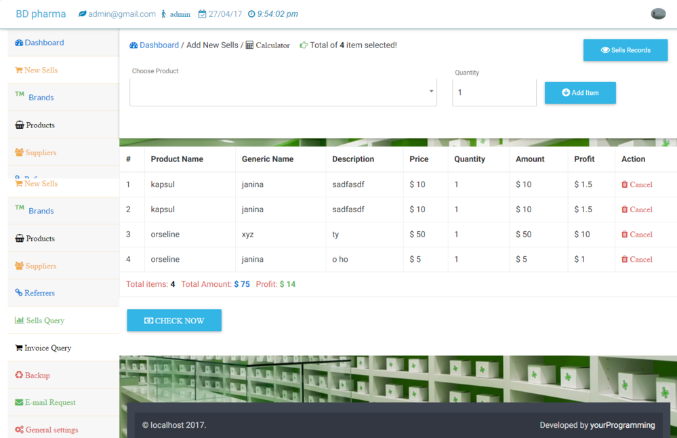
Task: Remove the fourth row orseline item
Action: point(636,260)
